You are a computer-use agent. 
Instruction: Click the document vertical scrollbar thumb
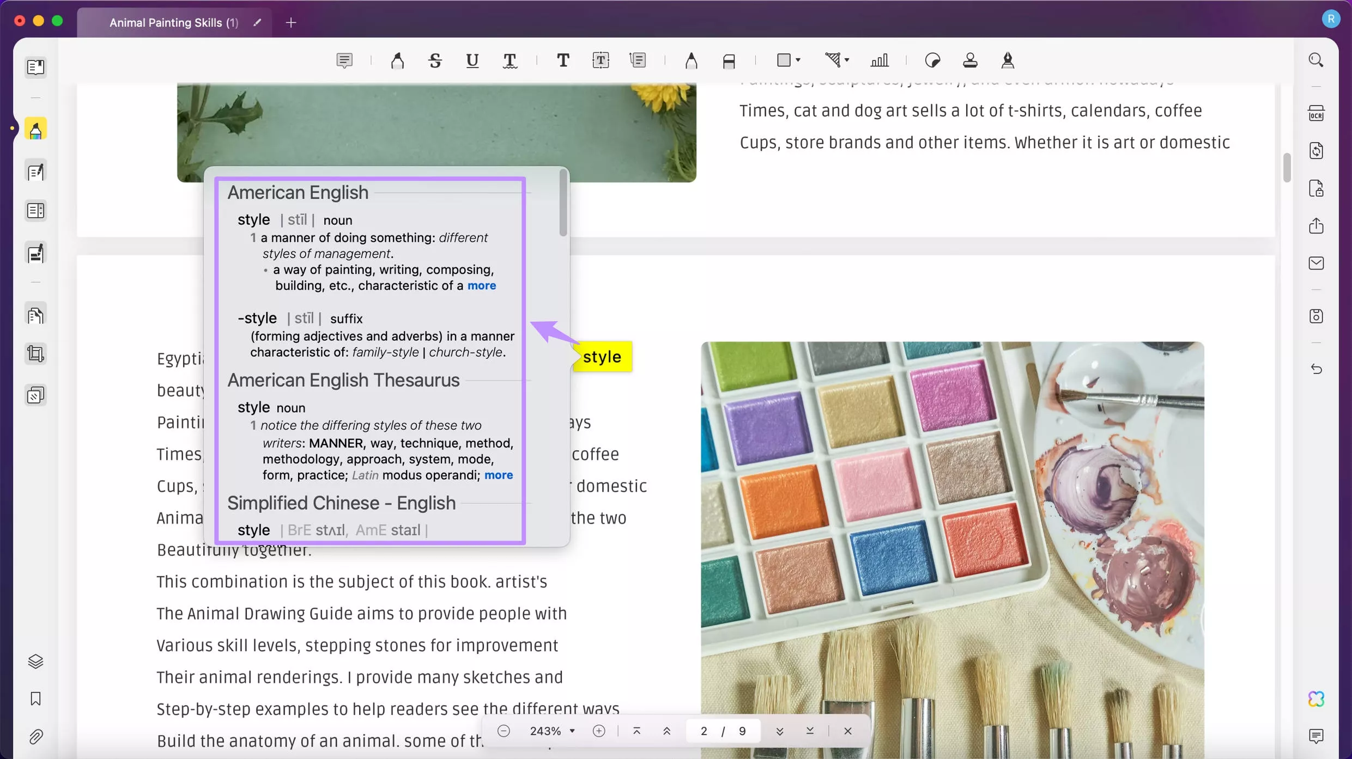tap(1287, 168)
